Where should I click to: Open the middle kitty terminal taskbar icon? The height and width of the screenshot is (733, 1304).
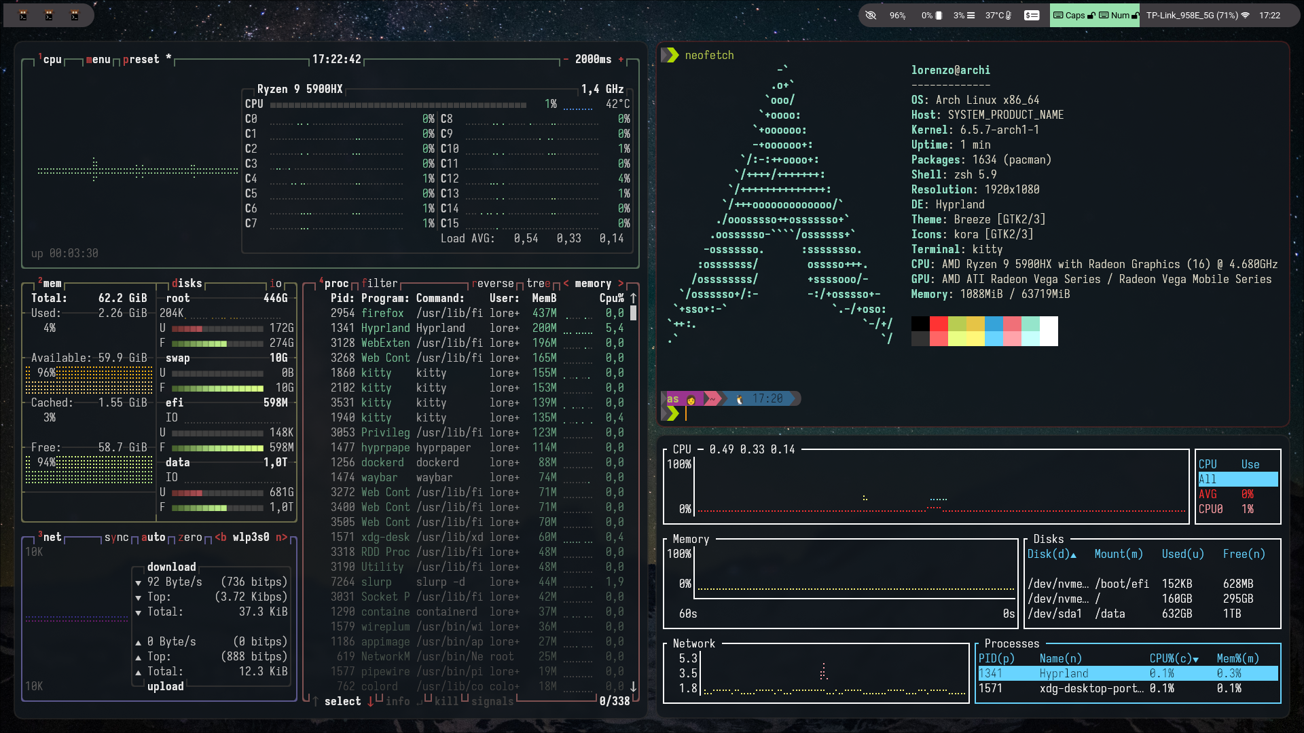point(49,15)
